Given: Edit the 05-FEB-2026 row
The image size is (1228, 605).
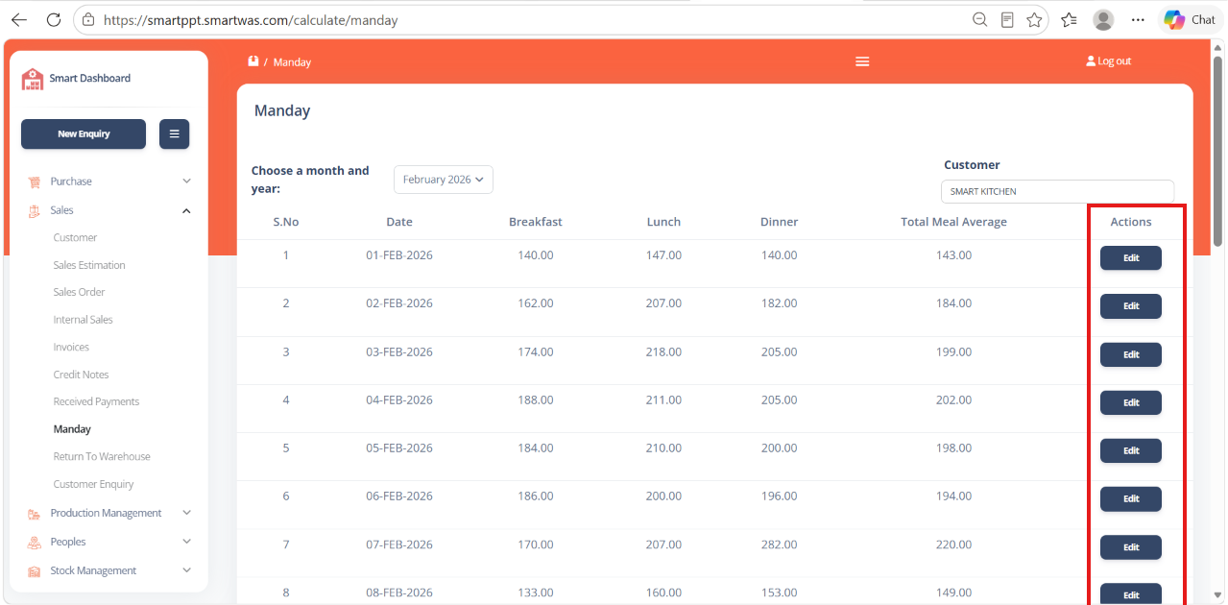Looking at the screenshot, I should [x=1131, y=450].
